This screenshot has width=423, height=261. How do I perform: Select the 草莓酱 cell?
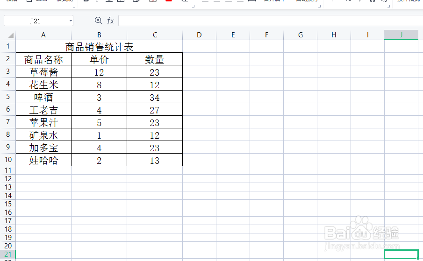(43, 71)
